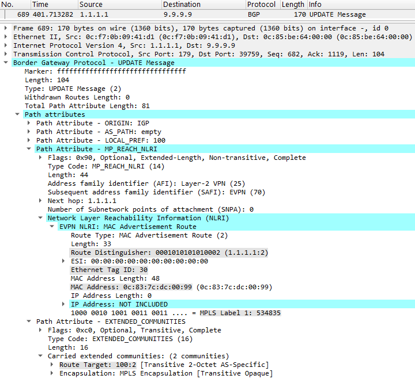Collapse Carried extended communities
Image resolution: width=415 pixels, height=379 pixels.
coord(40,356)
